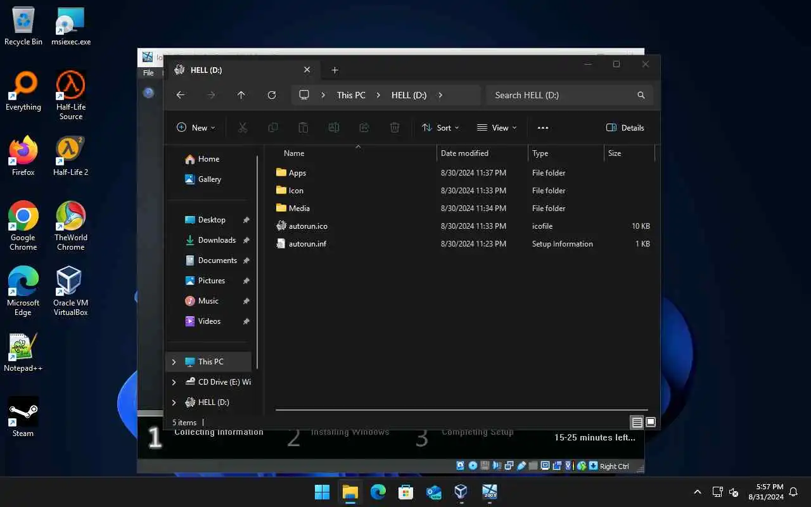Select Notepad++ desktop shortcut
Screen dimensions: 811x507
23,352
